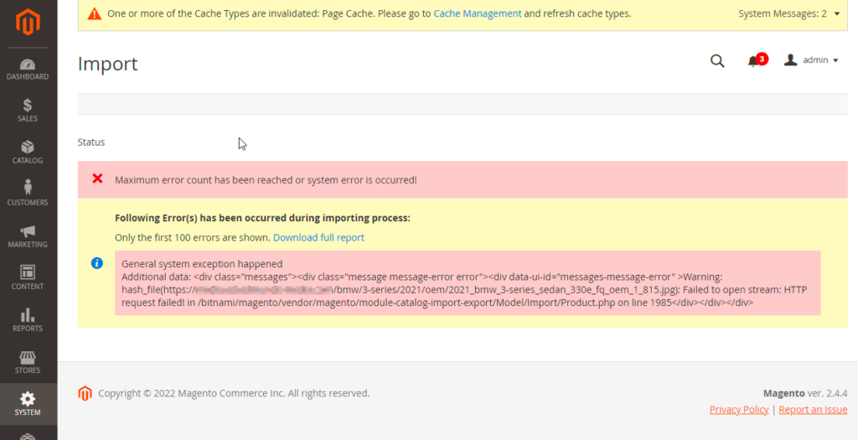858x440 pixels.
Task: Open the Dashboard section
Action: pyautogui.click(x=28, y=70)
